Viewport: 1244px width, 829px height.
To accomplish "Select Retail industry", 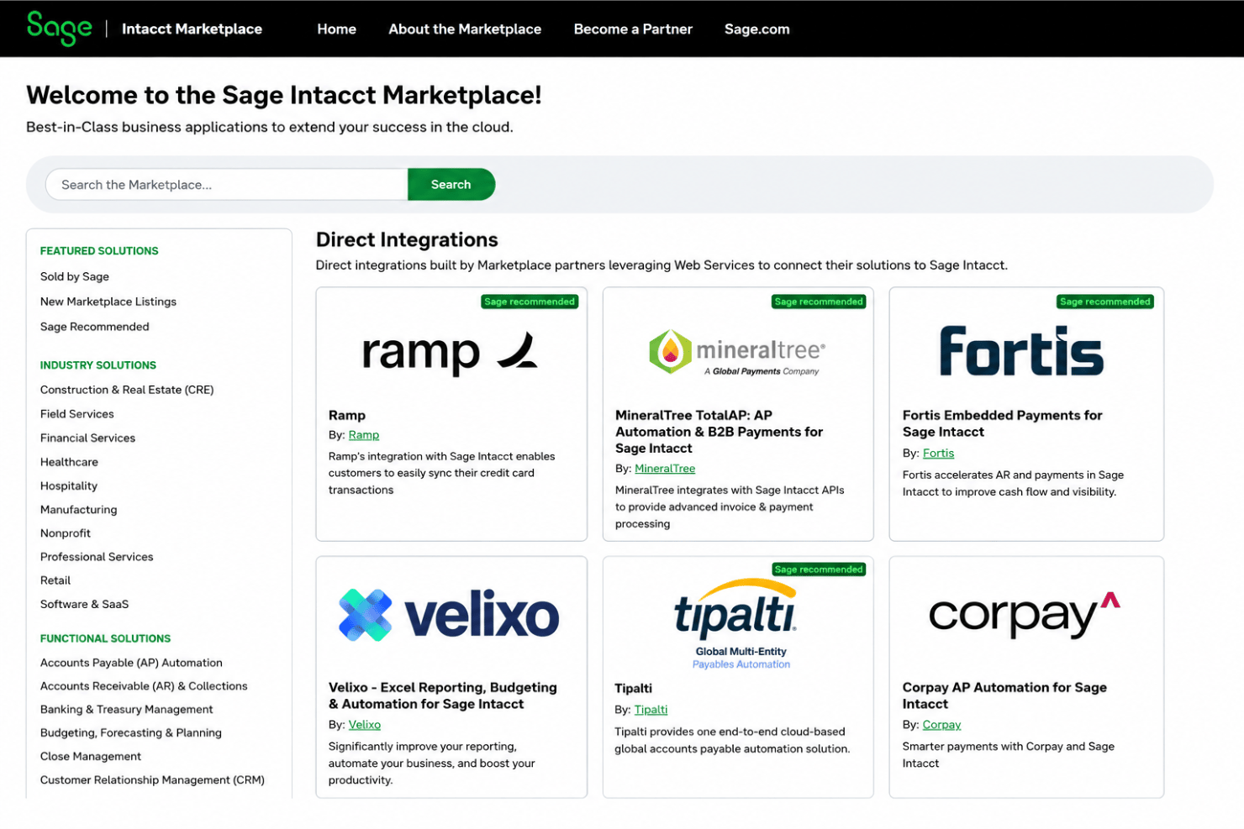I will [x=55, y=580].
